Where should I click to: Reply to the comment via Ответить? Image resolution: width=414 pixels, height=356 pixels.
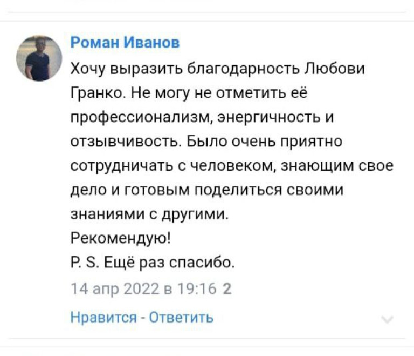181,317
